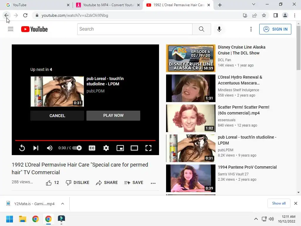Open 1994 Pantene ProV Commercial video

pyautogui.click(x=247, y=167)
